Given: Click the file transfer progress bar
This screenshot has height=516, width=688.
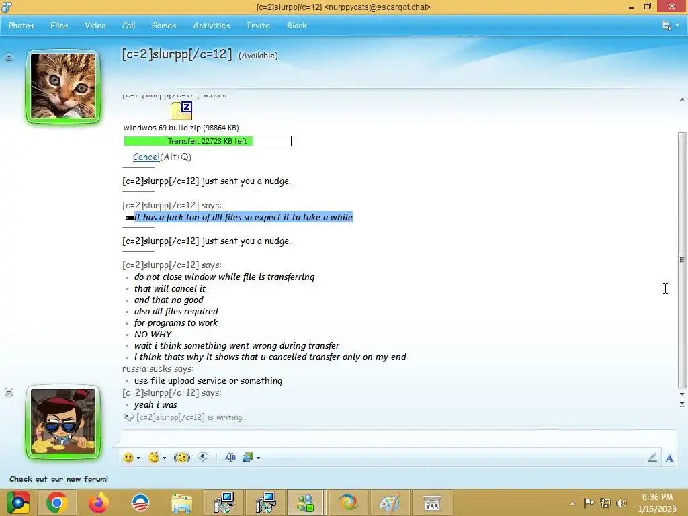Looking at the screenshot, I should pos(208,141).
